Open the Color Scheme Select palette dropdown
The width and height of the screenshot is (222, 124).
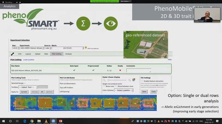click(x=124, y=90)
